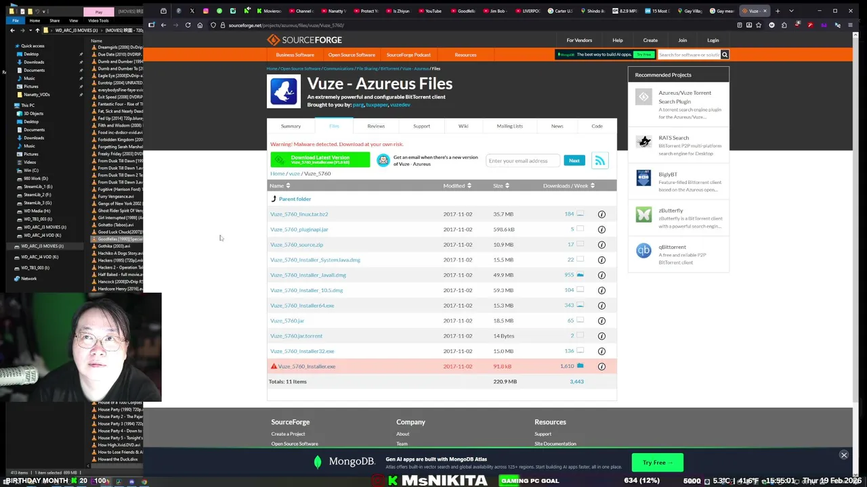Image resolution: width=867 pixels, height=487 pixels.
Task: Open info icon for Vuze_5760_pluginapi.jar
Action: (601, 229)
